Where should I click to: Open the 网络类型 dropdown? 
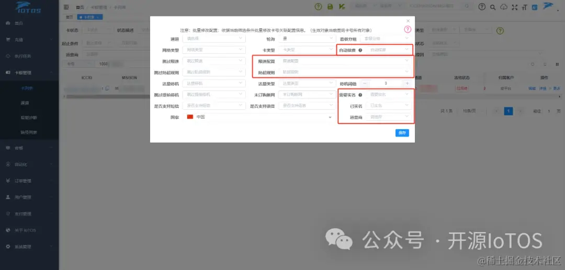tap(214, 50)
